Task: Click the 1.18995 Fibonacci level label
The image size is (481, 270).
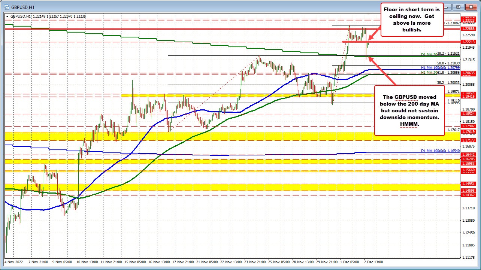Action: [453, 103]
